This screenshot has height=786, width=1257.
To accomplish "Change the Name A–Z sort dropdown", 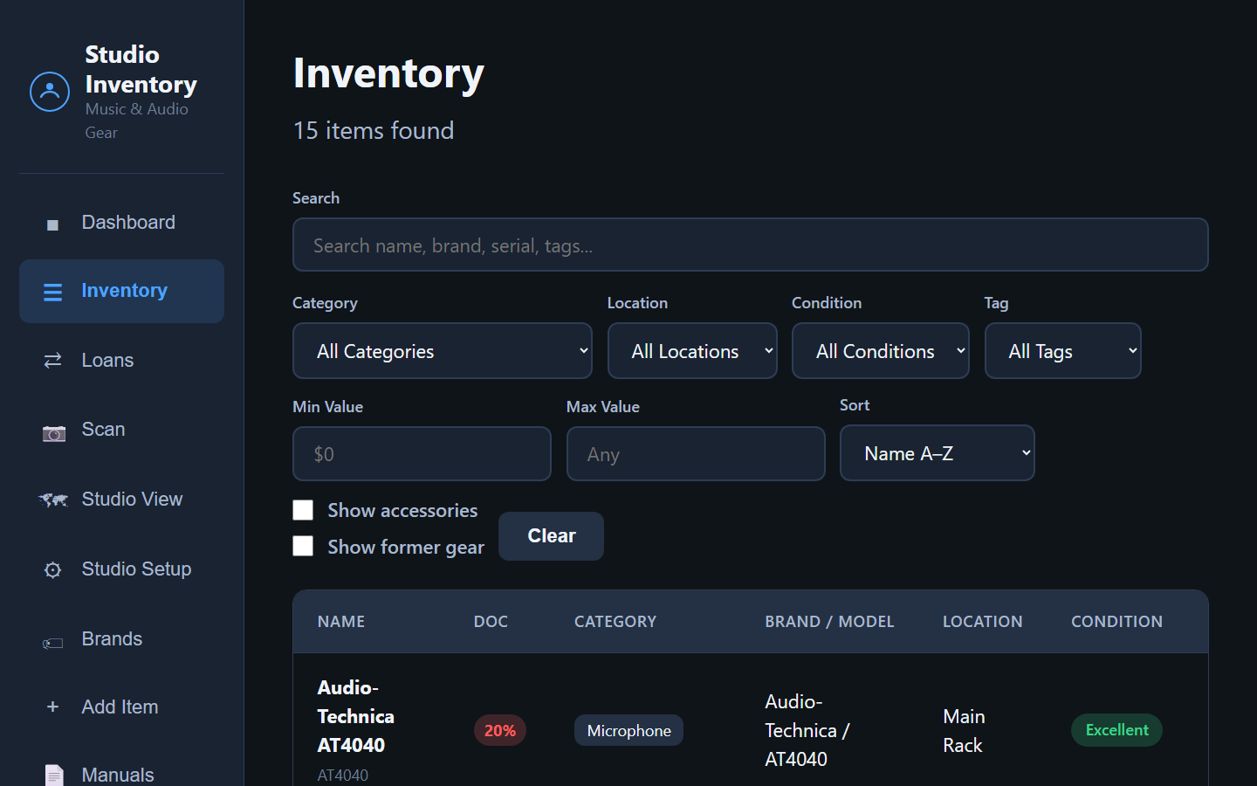I will [x=938, y=453].
